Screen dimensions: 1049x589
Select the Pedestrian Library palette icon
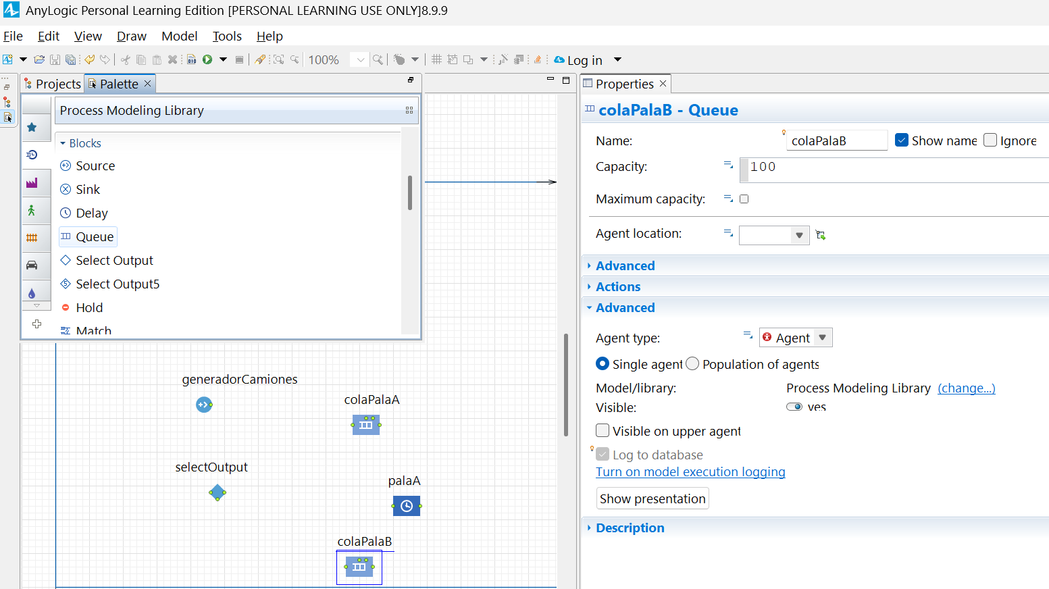click(32, 210)
